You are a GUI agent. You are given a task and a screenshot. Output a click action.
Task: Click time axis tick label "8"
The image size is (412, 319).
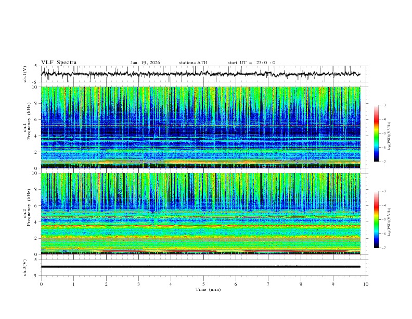coord(301,284)
